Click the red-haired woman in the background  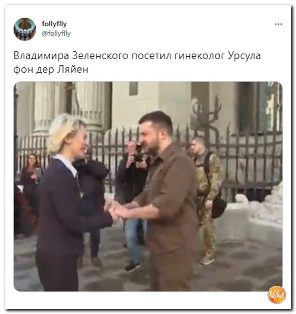[x=31, y=180]
